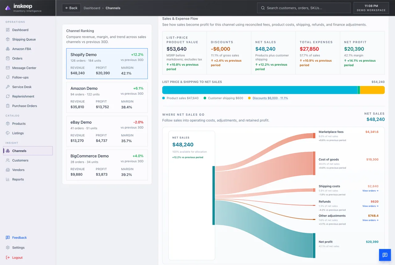Click the Customers people icon
This screenshot has width=395, height=265.
click(8, 160)
